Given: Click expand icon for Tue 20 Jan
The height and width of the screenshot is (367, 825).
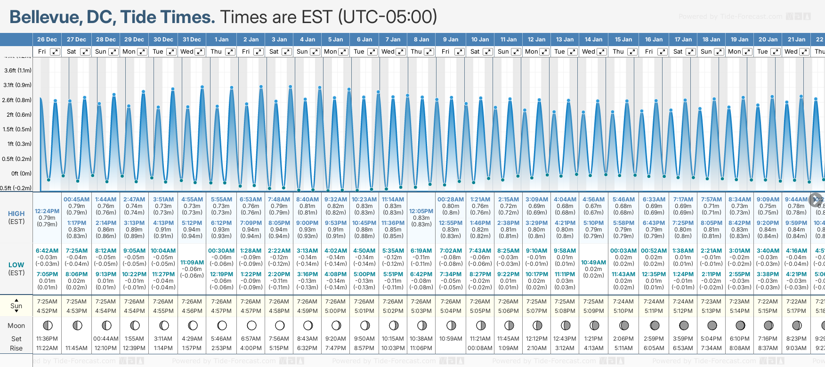Looking at the screenshot, I should pos(775,52).
